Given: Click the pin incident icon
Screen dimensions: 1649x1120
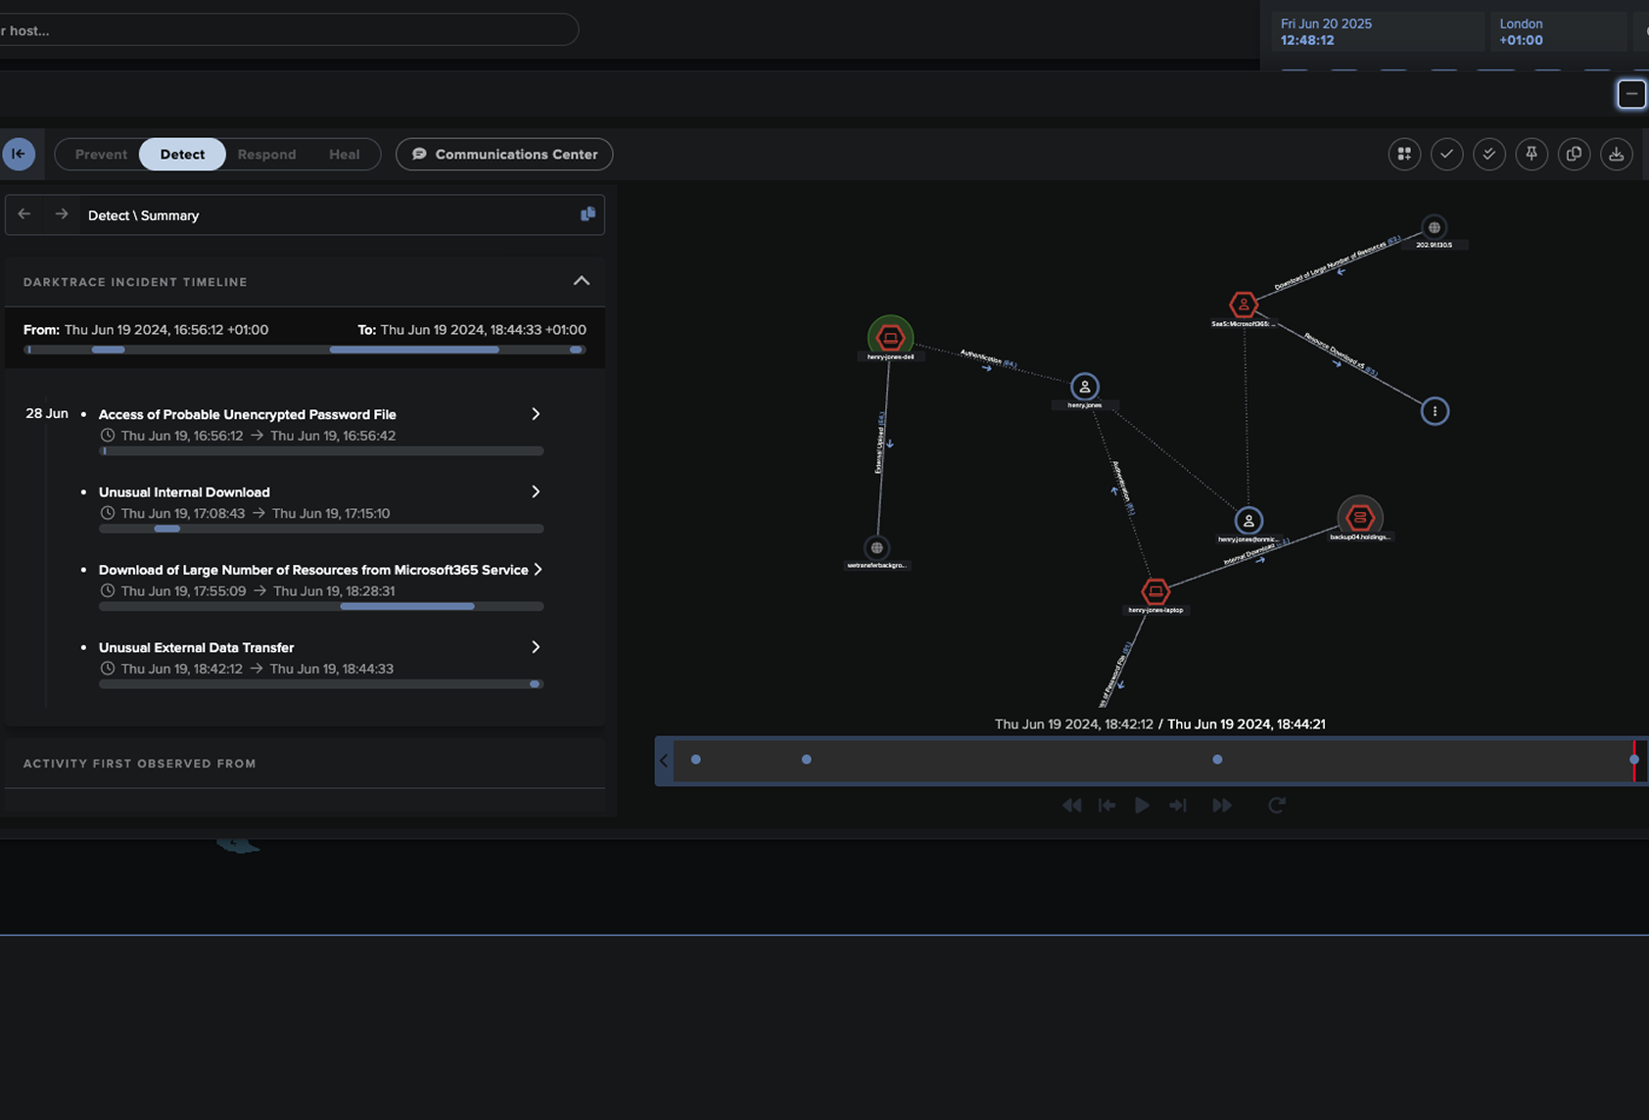Looking at the screenshot, I should 1531,154.
